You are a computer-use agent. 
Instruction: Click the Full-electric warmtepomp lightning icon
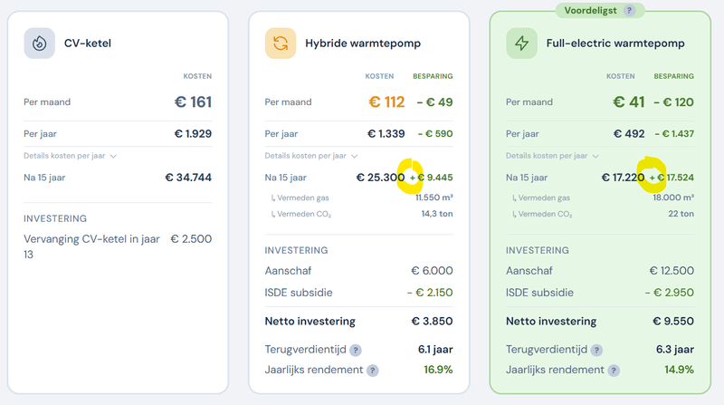click(521, 43)
